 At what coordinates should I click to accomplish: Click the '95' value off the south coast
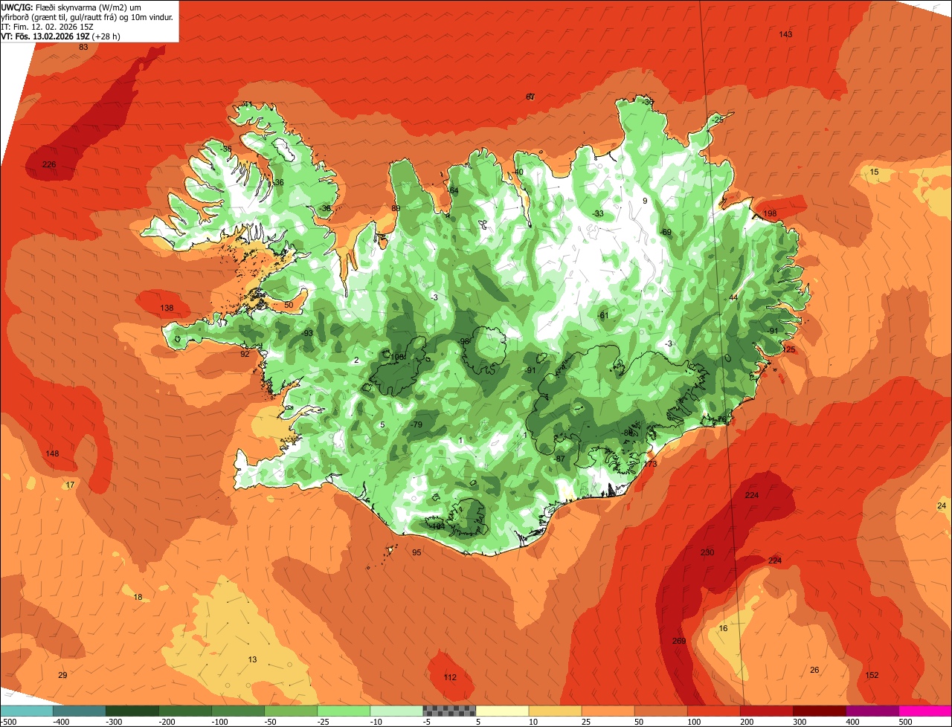(x=416, y=552)
